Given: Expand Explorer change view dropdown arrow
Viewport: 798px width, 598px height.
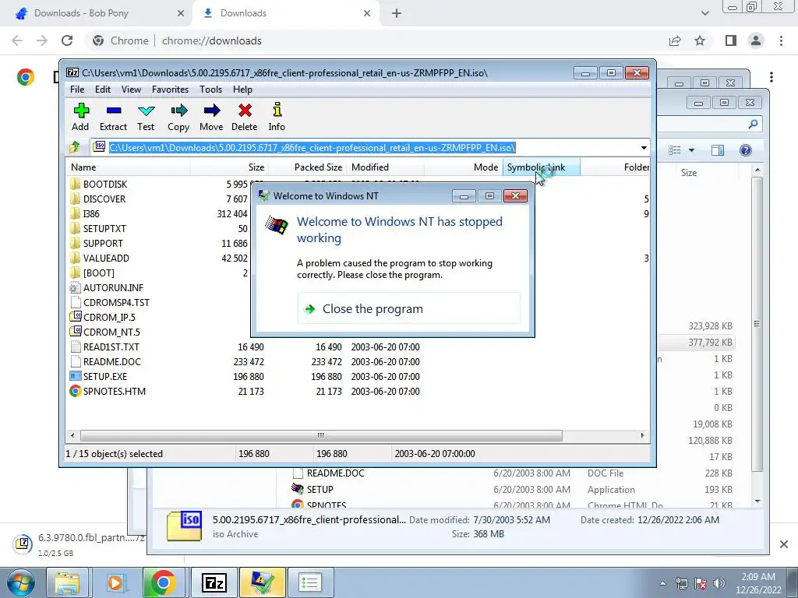Looking at the screenshot, I should (x=692, y=150).
